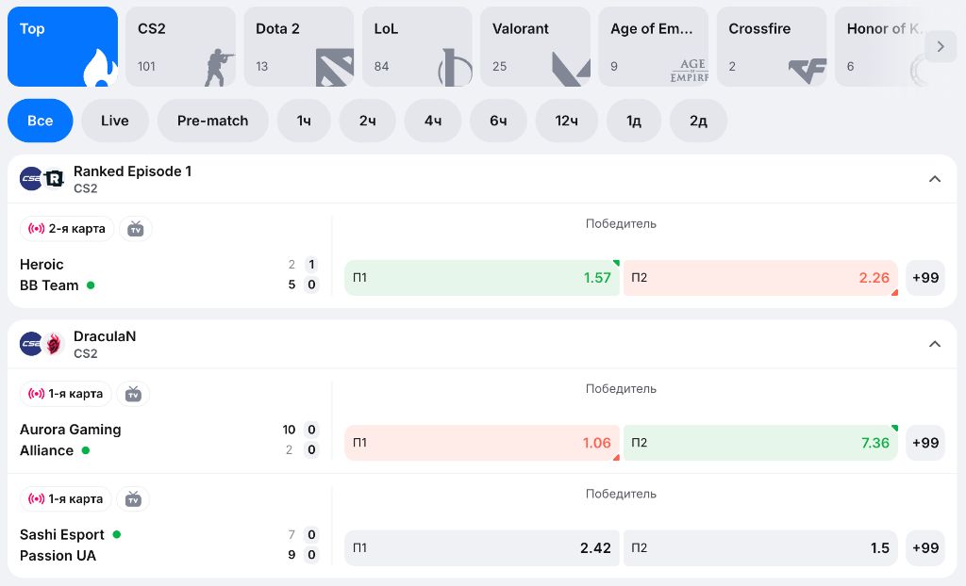Open TV stream icon for Heroic match

136,229
